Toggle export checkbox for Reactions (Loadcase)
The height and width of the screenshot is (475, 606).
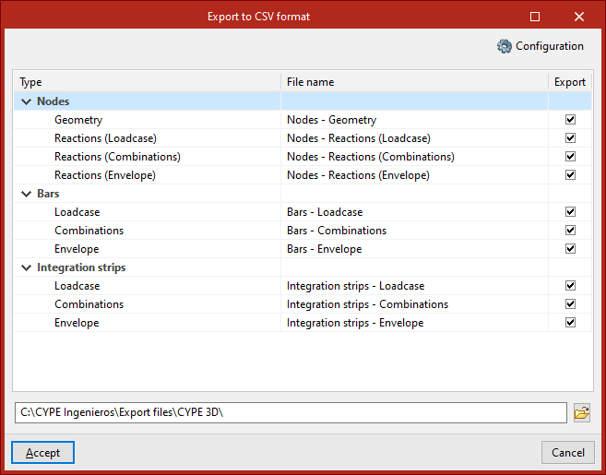[x=570, y=138]
